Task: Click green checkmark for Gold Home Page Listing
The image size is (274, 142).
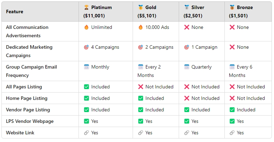Action: click(x=141, y=98)
